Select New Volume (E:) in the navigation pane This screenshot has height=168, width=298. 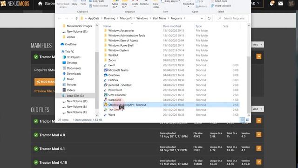pos(74,107)
